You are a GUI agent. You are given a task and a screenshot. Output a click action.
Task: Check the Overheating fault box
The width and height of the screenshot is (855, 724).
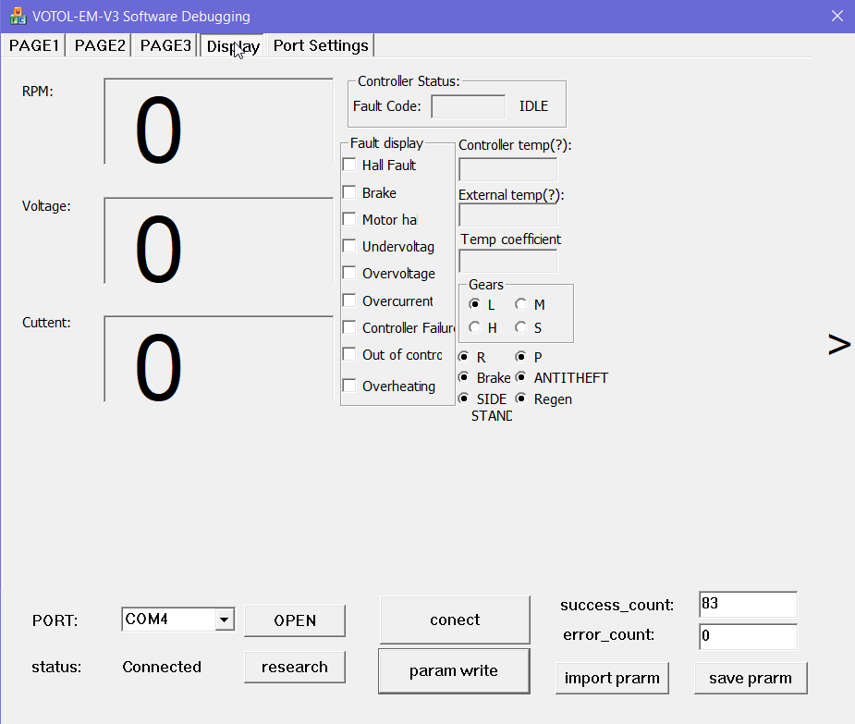pyautogui.click(x=349, y=387)
